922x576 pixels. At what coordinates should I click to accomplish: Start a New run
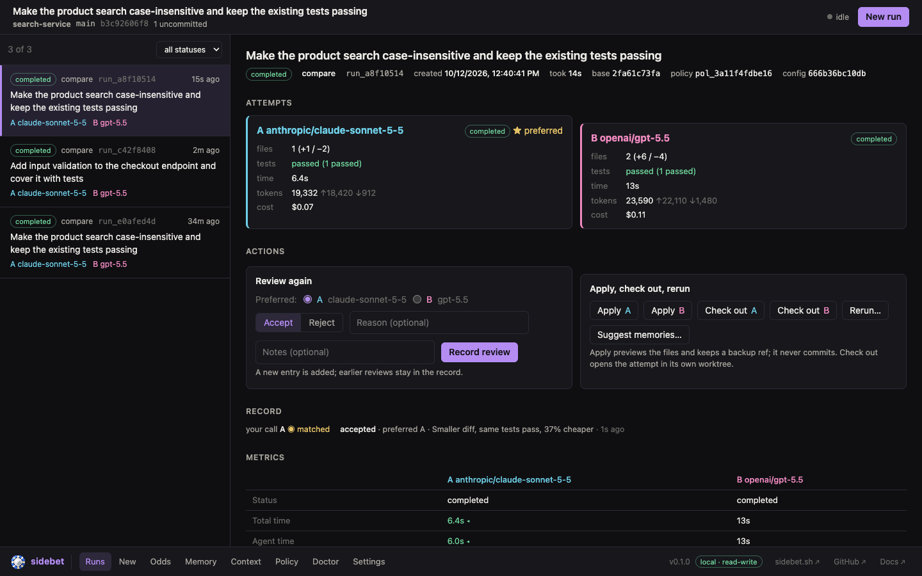[883, 17]
